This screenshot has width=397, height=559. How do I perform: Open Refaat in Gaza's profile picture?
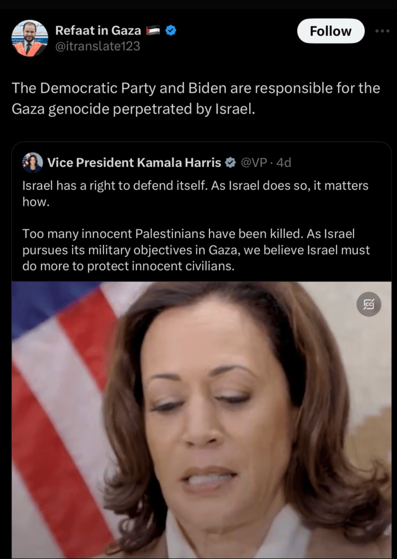[x=29, y=38]
